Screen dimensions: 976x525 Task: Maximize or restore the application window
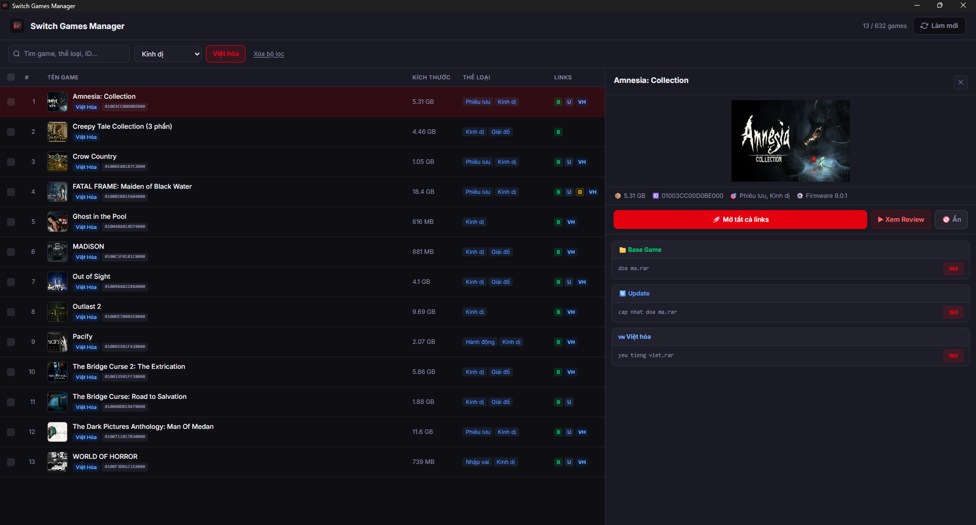tap(940, 6)
